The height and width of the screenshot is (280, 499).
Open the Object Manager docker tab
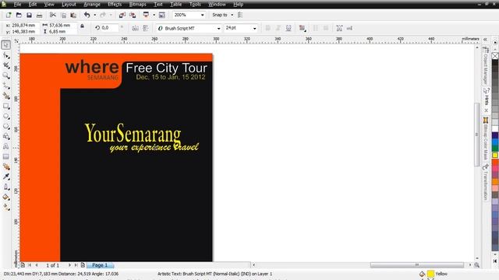486,65
